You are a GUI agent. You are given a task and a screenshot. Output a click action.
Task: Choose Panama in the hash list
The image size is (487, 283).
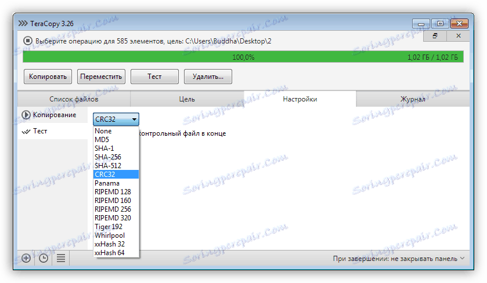(x=116, y=183)
